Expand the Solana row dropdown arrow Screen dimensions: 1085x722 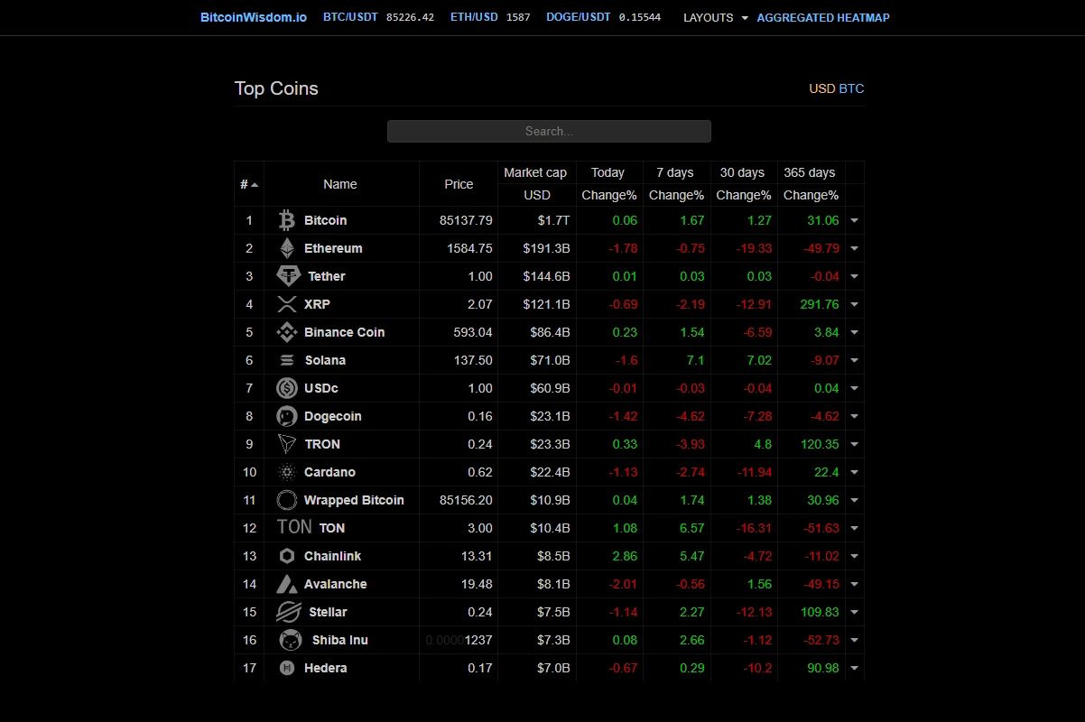tap(854, 360)
